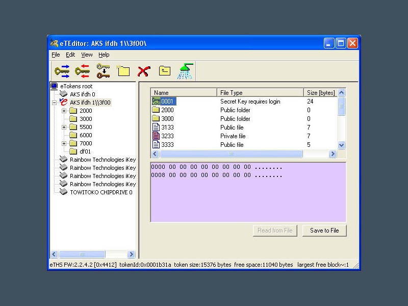
Task: Click 'token size:15376 bytes' in status bar
Action: coord(202,265)
